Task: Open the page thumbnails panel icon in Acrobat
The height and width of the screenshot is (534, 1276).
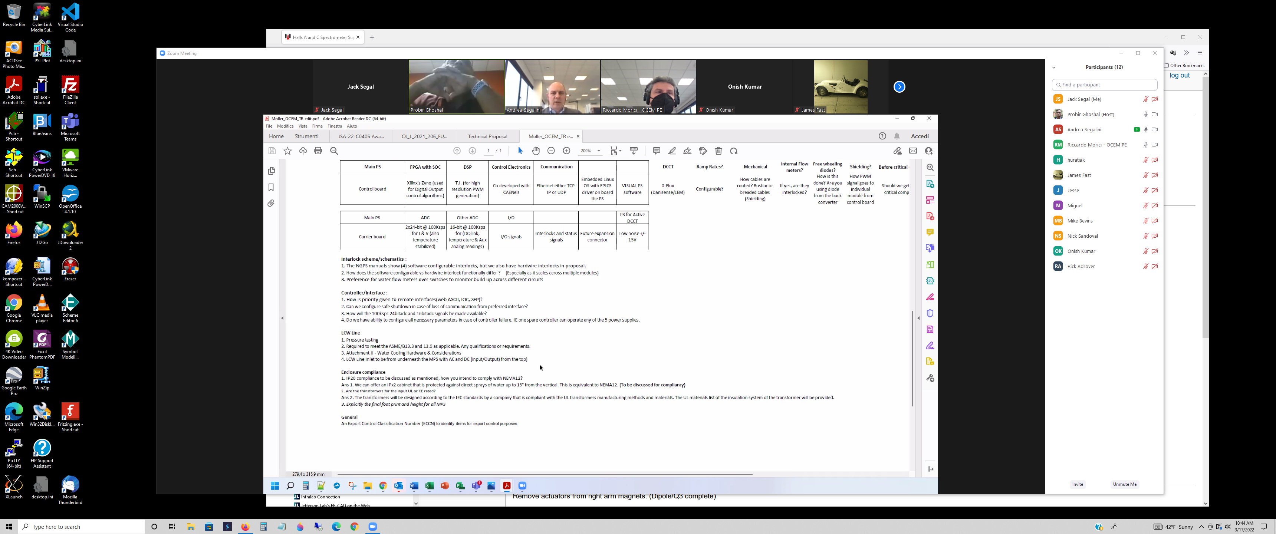Action: click(x=271, y=171)
